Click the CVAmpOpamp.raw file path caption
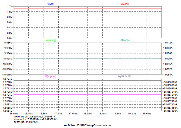This screenshot has width=181, height=128. tap(87, 125)
